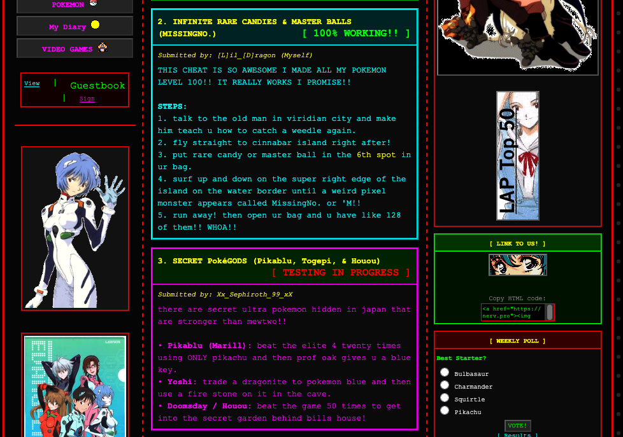Select the Squirtle poll option
Viewport: 623px width, 437px height.
445,398
